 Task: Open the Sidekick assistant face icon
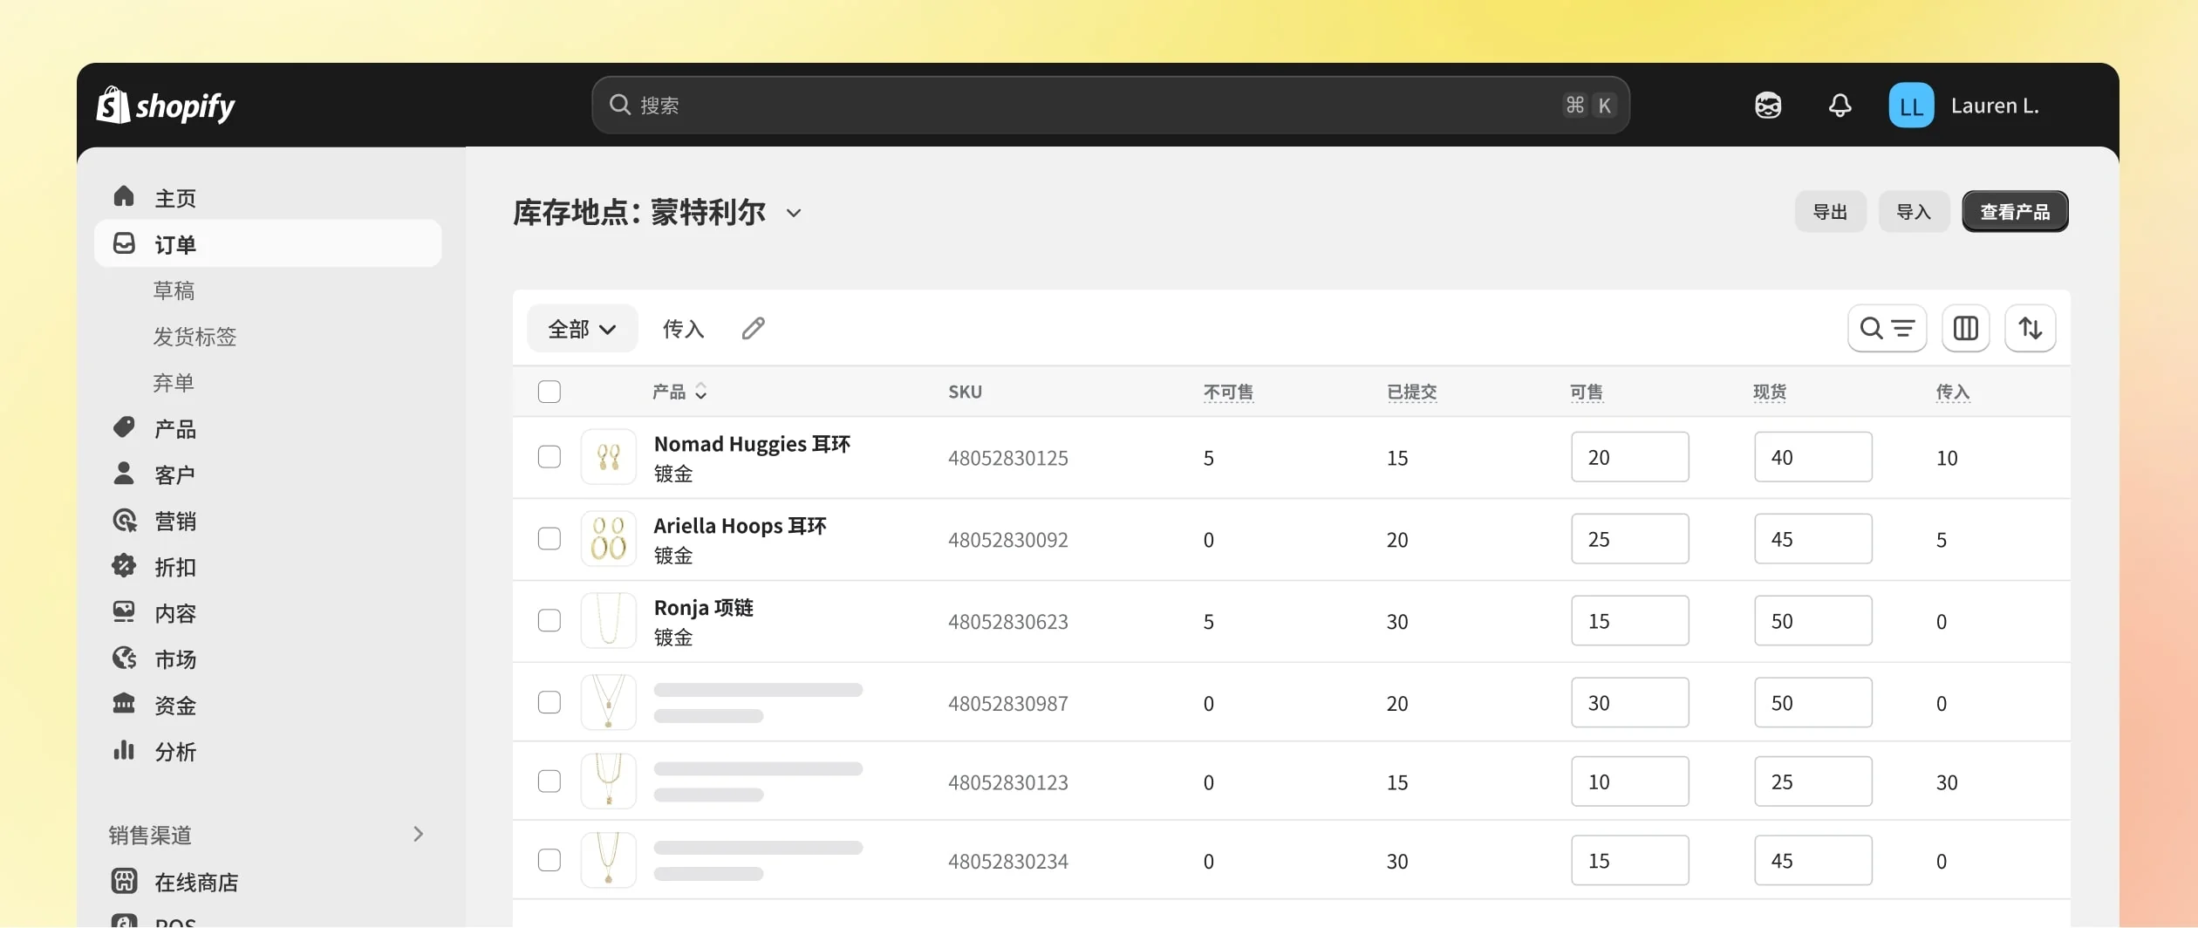tap(1768, 106)
